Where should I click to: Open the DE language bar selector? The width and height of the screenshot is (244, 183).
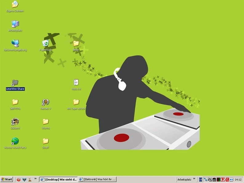(201, 179)
